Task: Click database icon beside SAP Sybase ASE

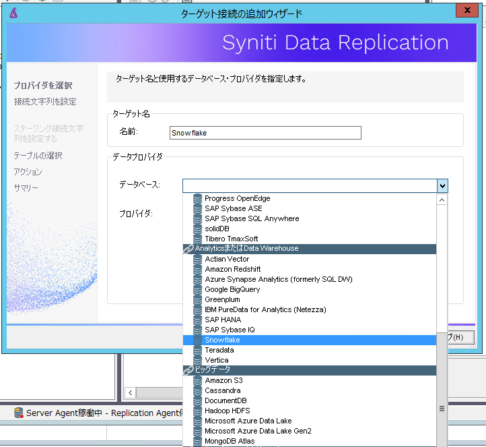Action: point(197,208)
